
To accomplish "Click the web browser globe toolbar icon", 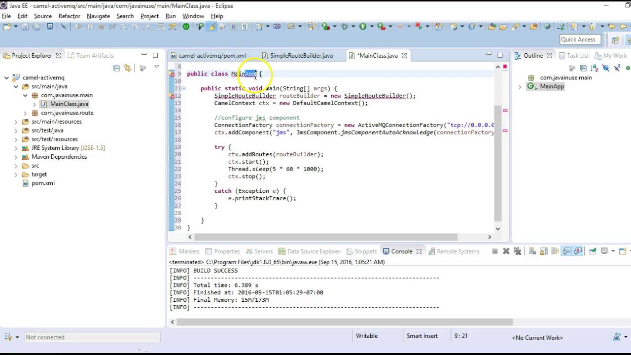I will coord(547,27).
